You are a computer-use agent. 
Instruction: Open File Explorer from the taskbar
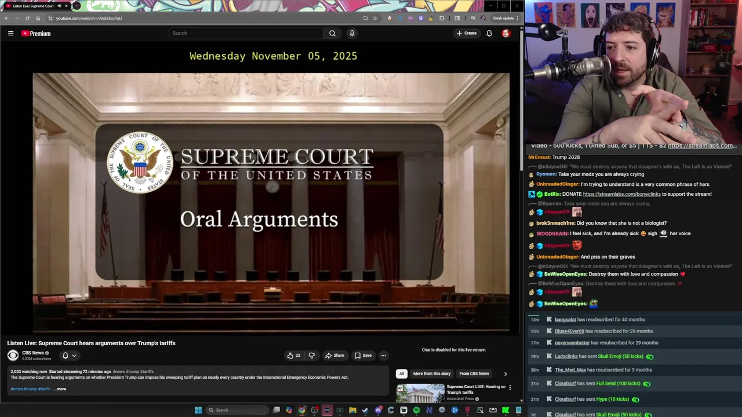[352, 410]
